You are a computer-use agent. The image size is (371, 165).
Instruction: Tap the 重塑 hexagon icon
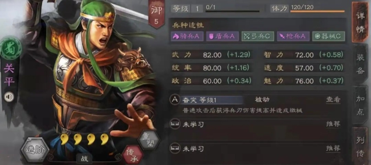click(x=148, y=140)
